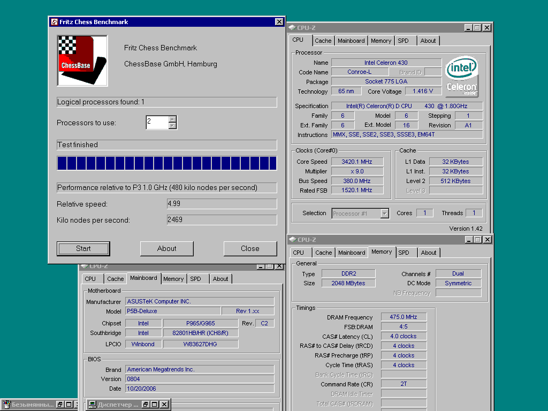Image resolution: width=548 pixels, height=411 pixels.
Task: Select the active Memory tab in CPU-Z memory window
Action: point(382,252)
